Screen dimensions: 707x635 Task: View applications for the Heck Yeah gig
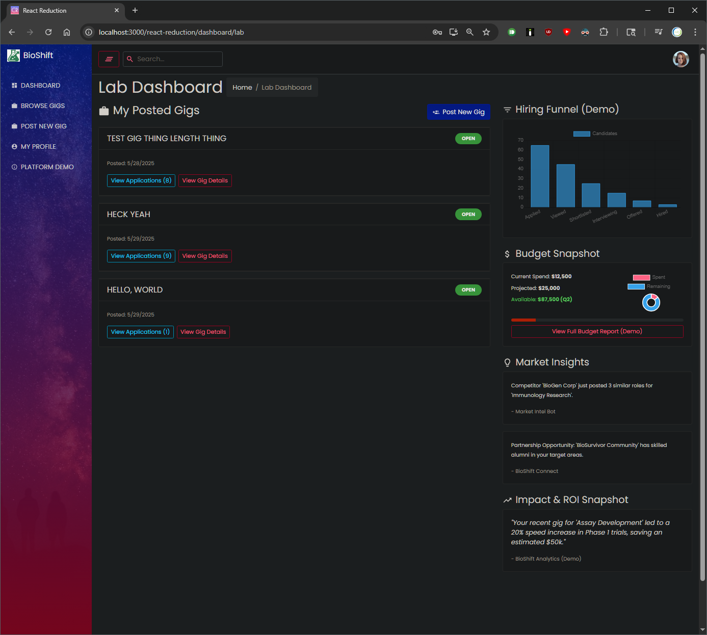[x=141, y=256]
